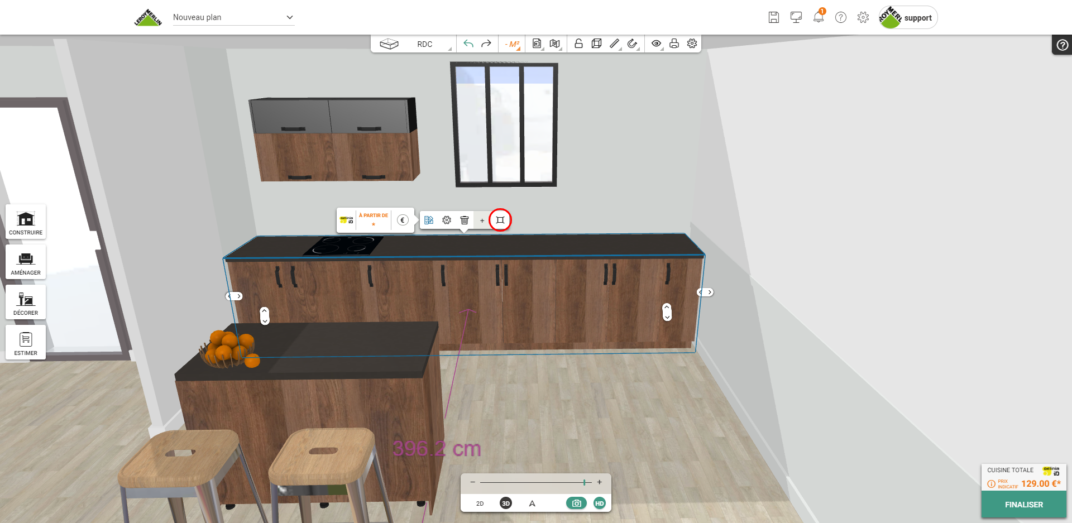Open notifications bell
The image size is (1072, 523).
(x=819, y=17)
